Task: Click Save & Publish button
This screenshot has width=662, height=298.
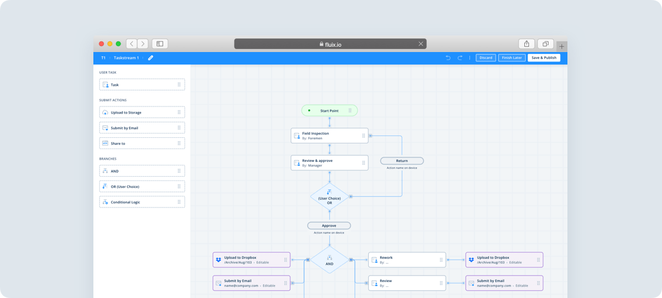Action: [x=544, y=58]
